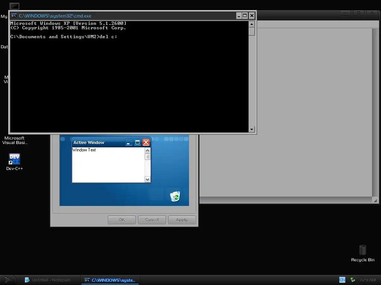This screenshot has height=285, width=381.
Task: Click the recycle bin icon in theme preview
Action: click(x=175, y=196)
